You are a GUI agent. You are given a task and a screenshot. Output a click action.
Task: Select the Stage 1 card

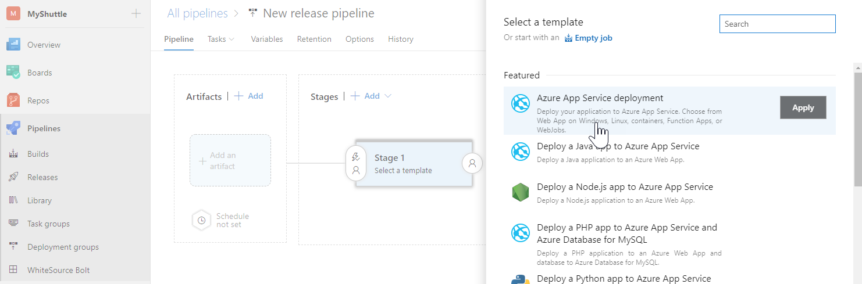tap(414, 163)
